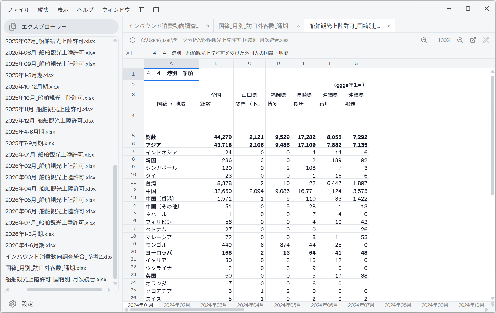Close the 国籍_月別_訪日外客数_通期 tab
This screenshot has height=313, width=496.
tap(299, 26)
